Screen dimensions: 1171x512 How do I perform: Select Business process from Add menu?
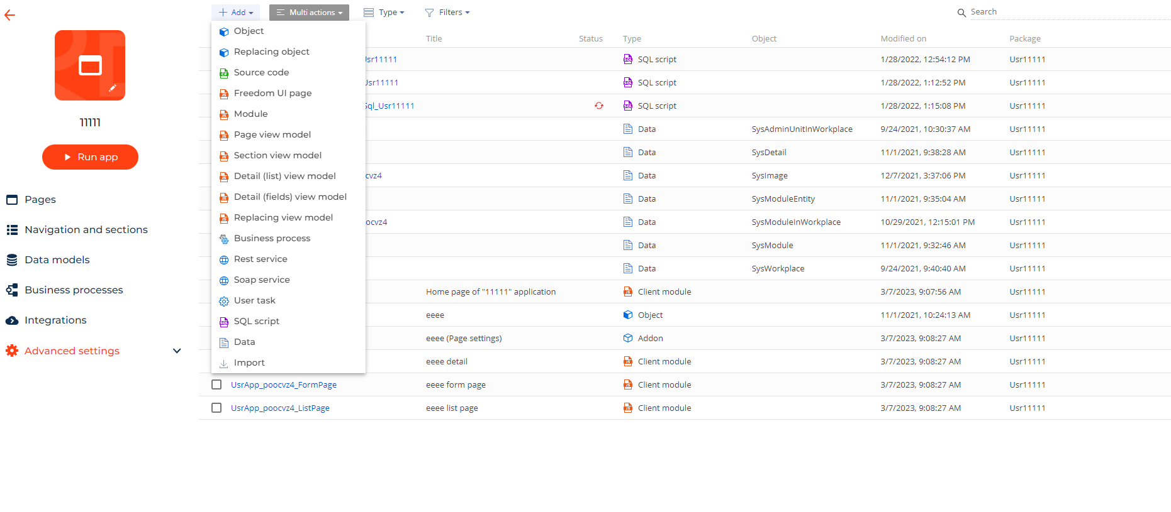pos(272,238)
